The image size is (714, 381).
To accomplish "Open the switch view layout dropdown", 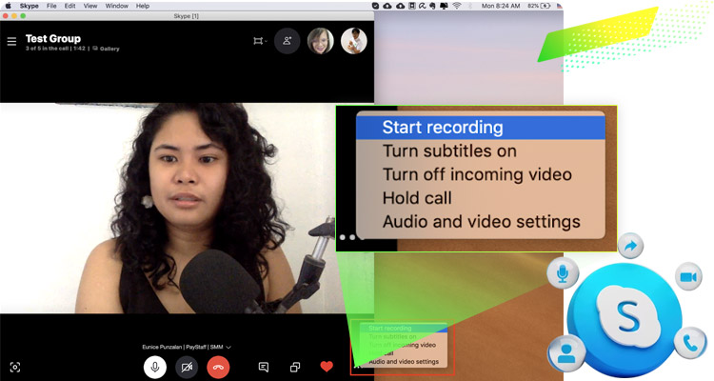I will [x=260, y=41].
